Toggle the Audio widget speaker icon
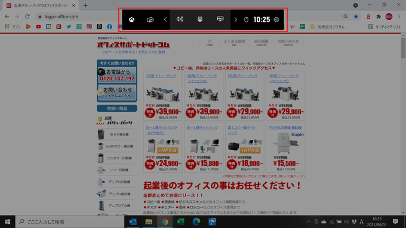 click(x=180, y=20)
